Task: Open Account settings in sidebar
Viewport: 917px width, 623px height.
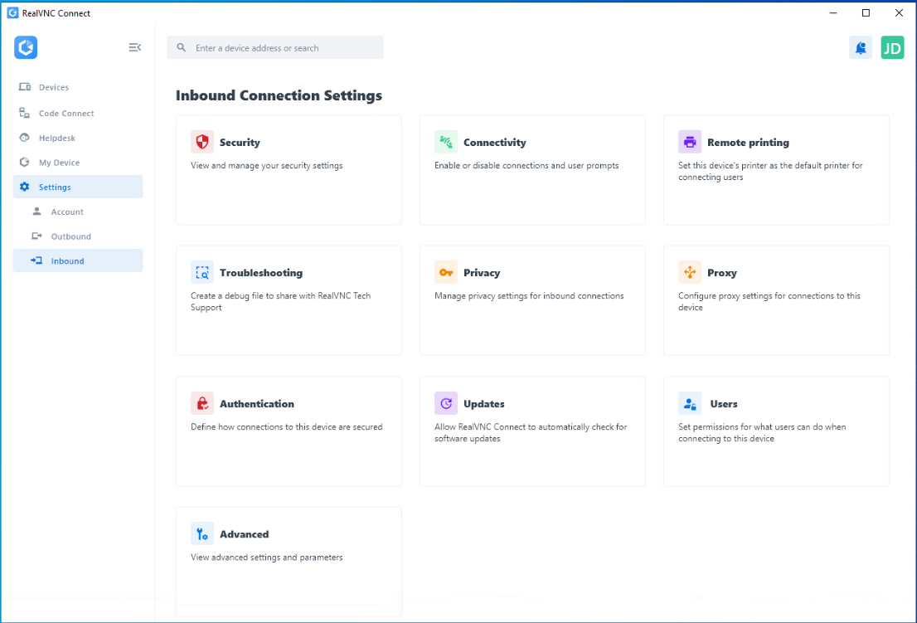Action: (x=67, y=212)
